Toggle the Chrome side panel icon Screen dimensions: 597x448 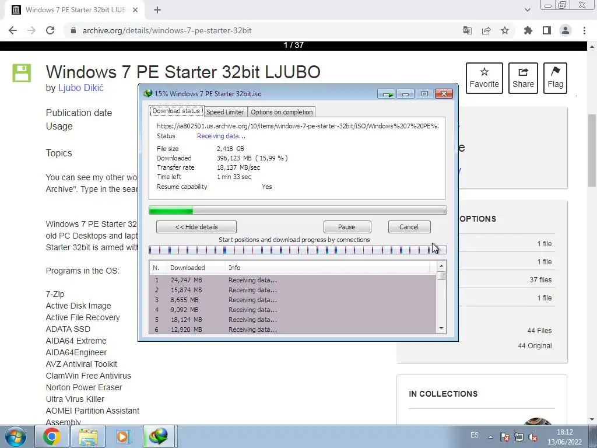click(x=547, y=30)
